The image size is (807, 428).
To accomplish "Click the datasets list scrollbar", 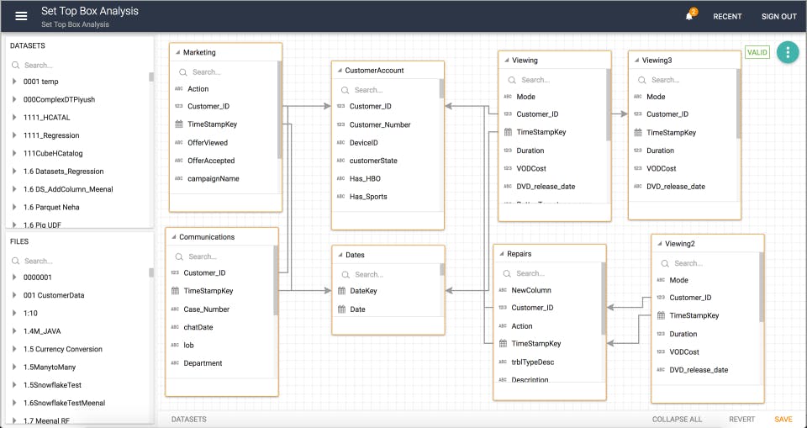I will [x=151, y=77].
